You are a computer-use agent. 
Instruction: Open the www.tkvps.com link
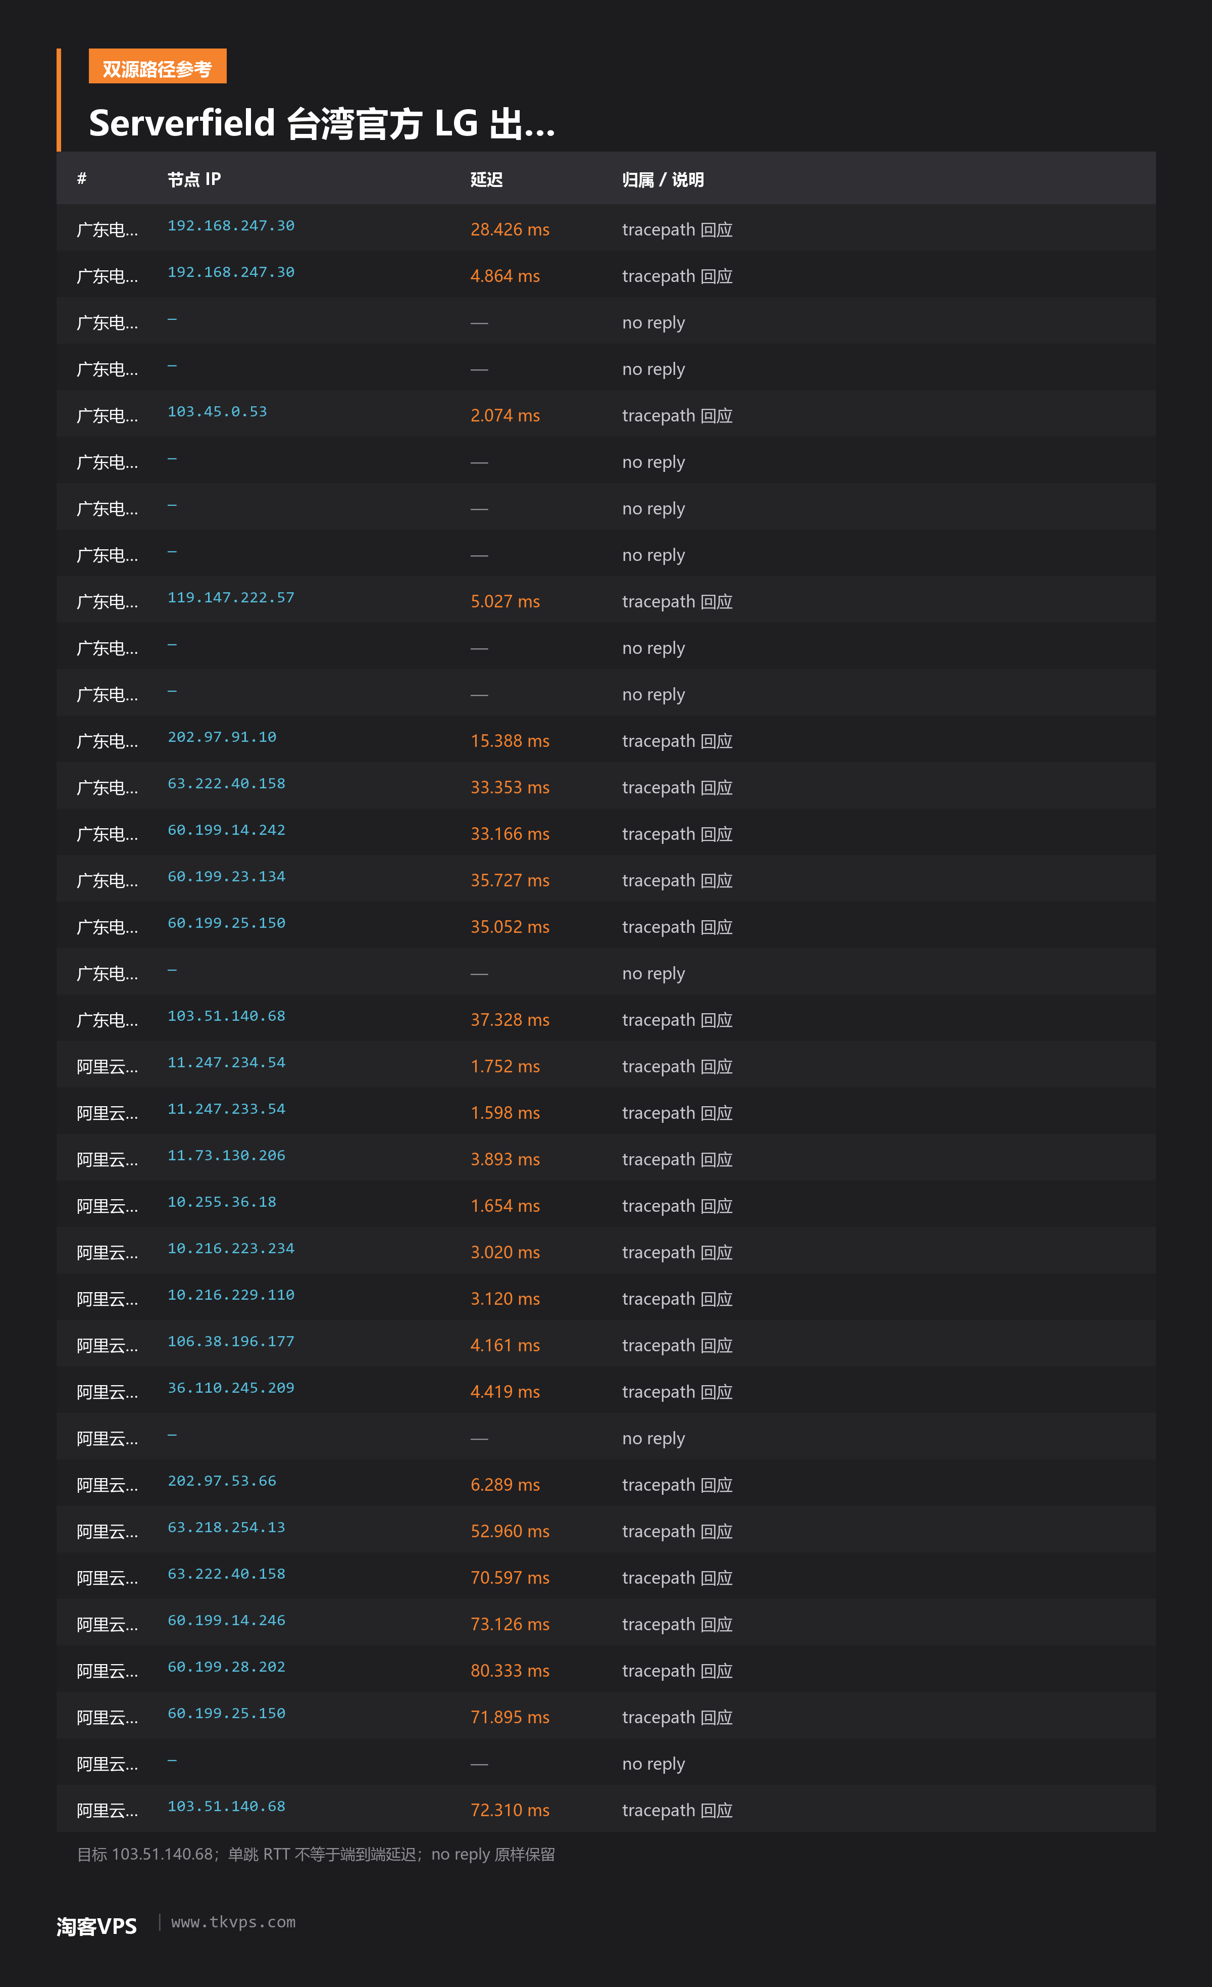point(234,1922)
